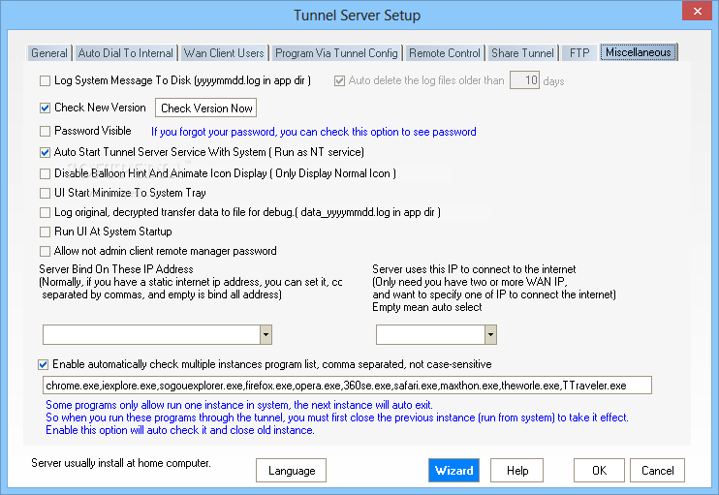Switch to the General tab
The image size is (719, 495).
48,53
